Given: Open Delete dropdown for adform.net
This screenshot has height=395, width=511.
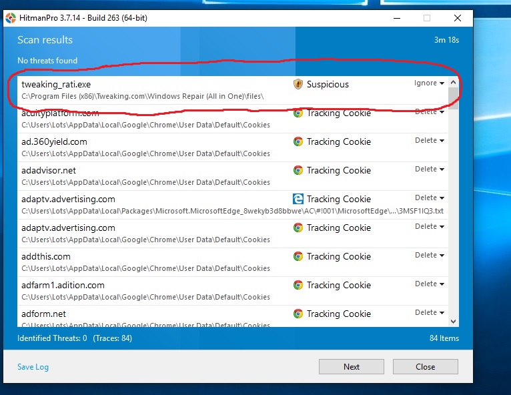Looking at the screenshot, I should (x=429, y=312).
